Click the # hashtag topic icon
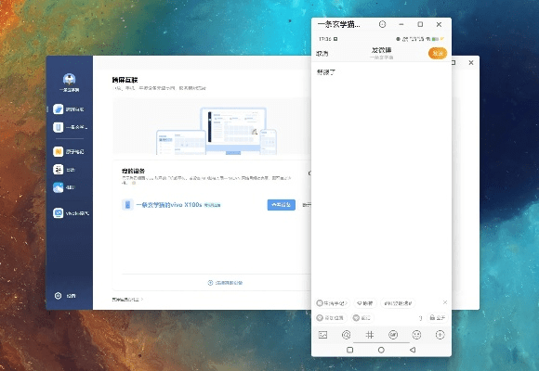Viewport: 539px width, 371px height. [370, 335]
